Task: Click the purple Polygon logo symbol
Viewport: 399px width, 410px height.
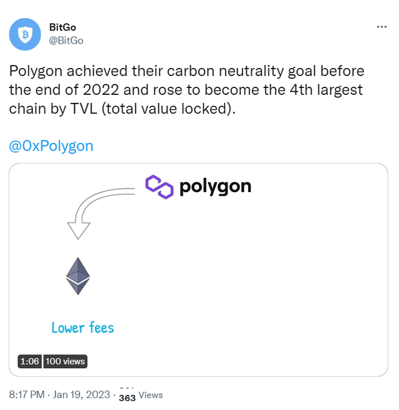Action: tap(159, 187)
